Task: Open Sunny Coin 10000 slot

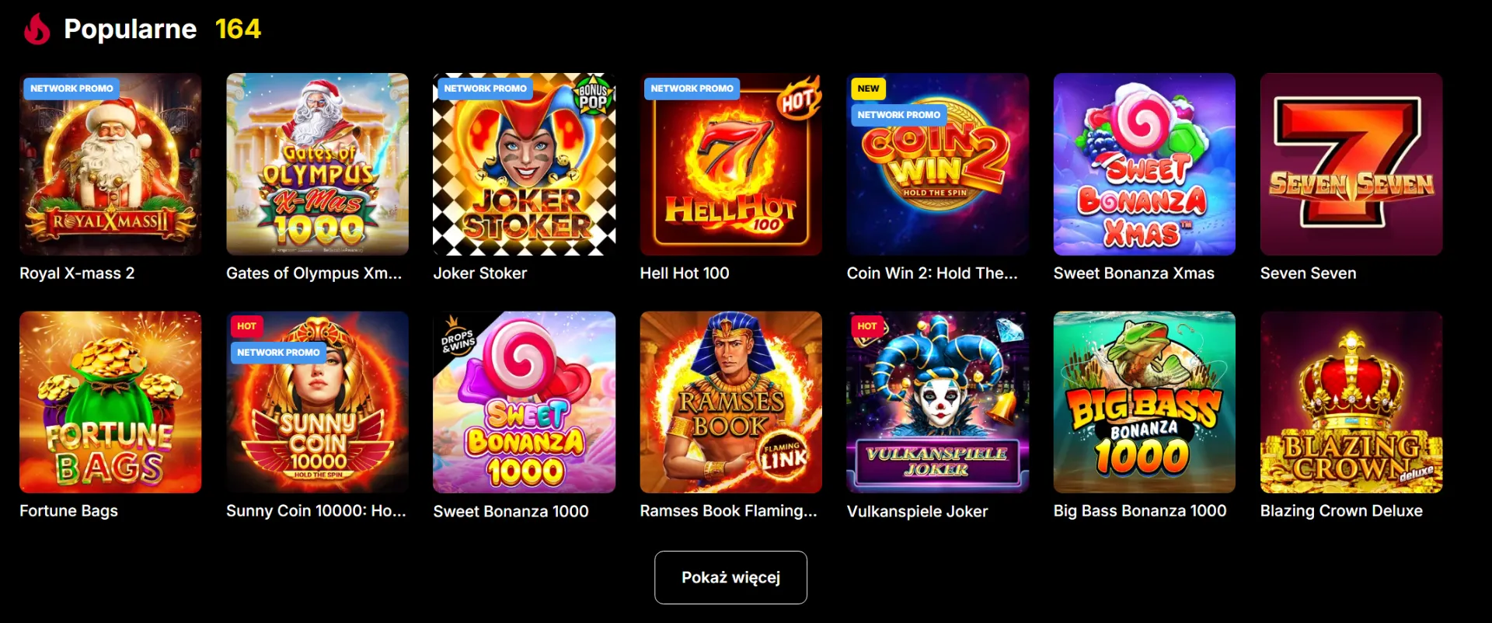Action: click(317, 402)
